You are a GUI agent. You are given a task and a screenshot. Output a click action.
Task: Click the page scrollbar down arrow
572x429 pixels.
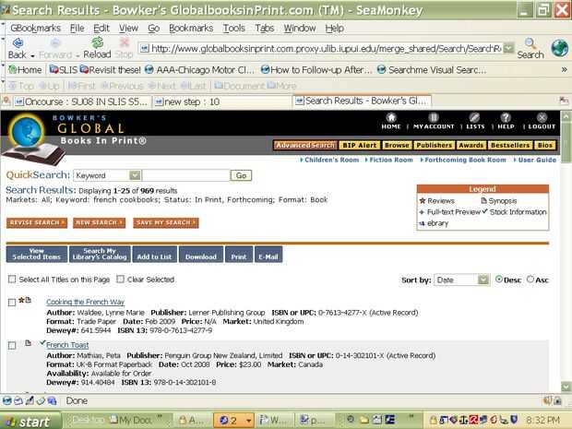pyautogui.click(x=566, y=387)
